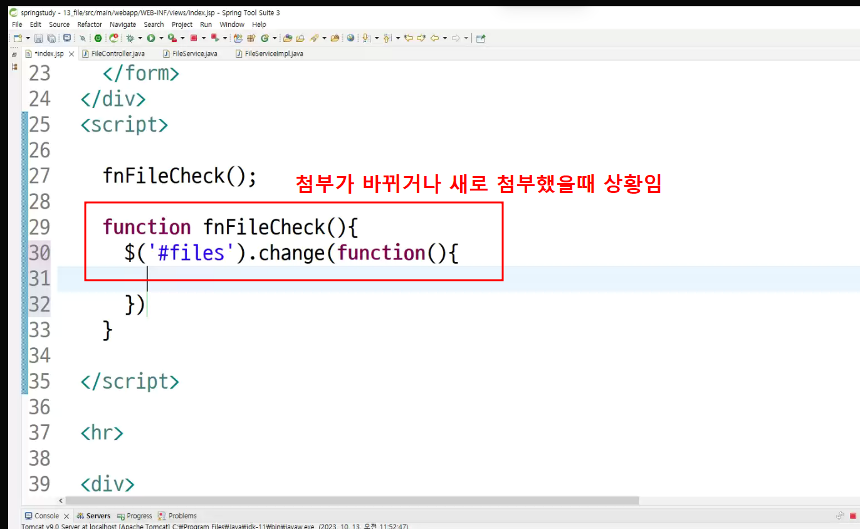Open the Project menu
This screenshot has width=860, height=529.
pyautogui.click(x=182, y=24)
